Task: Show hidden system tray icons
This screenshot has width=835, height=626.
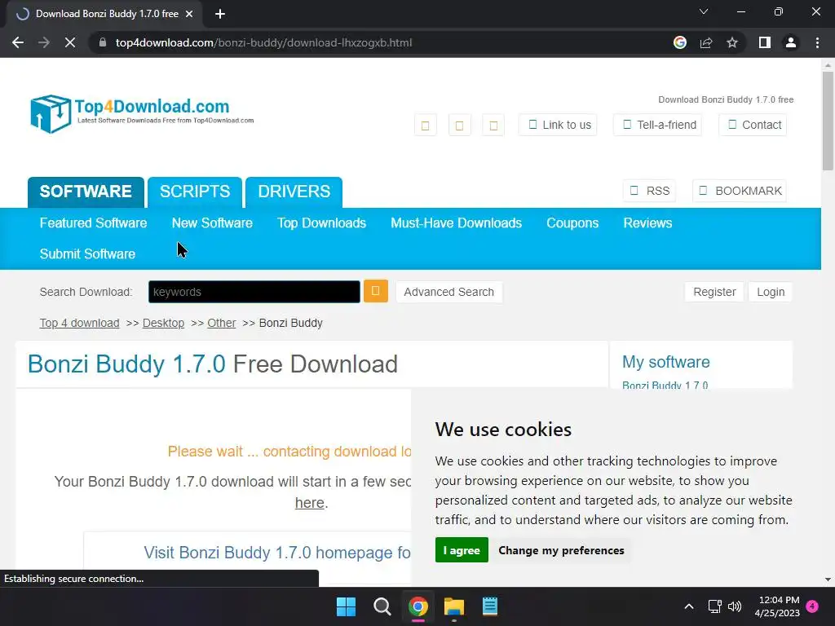Action: (688, 606)
